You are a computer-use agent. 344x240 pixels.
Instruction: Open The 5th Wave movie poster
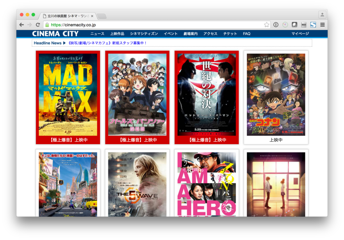[137, 184]
